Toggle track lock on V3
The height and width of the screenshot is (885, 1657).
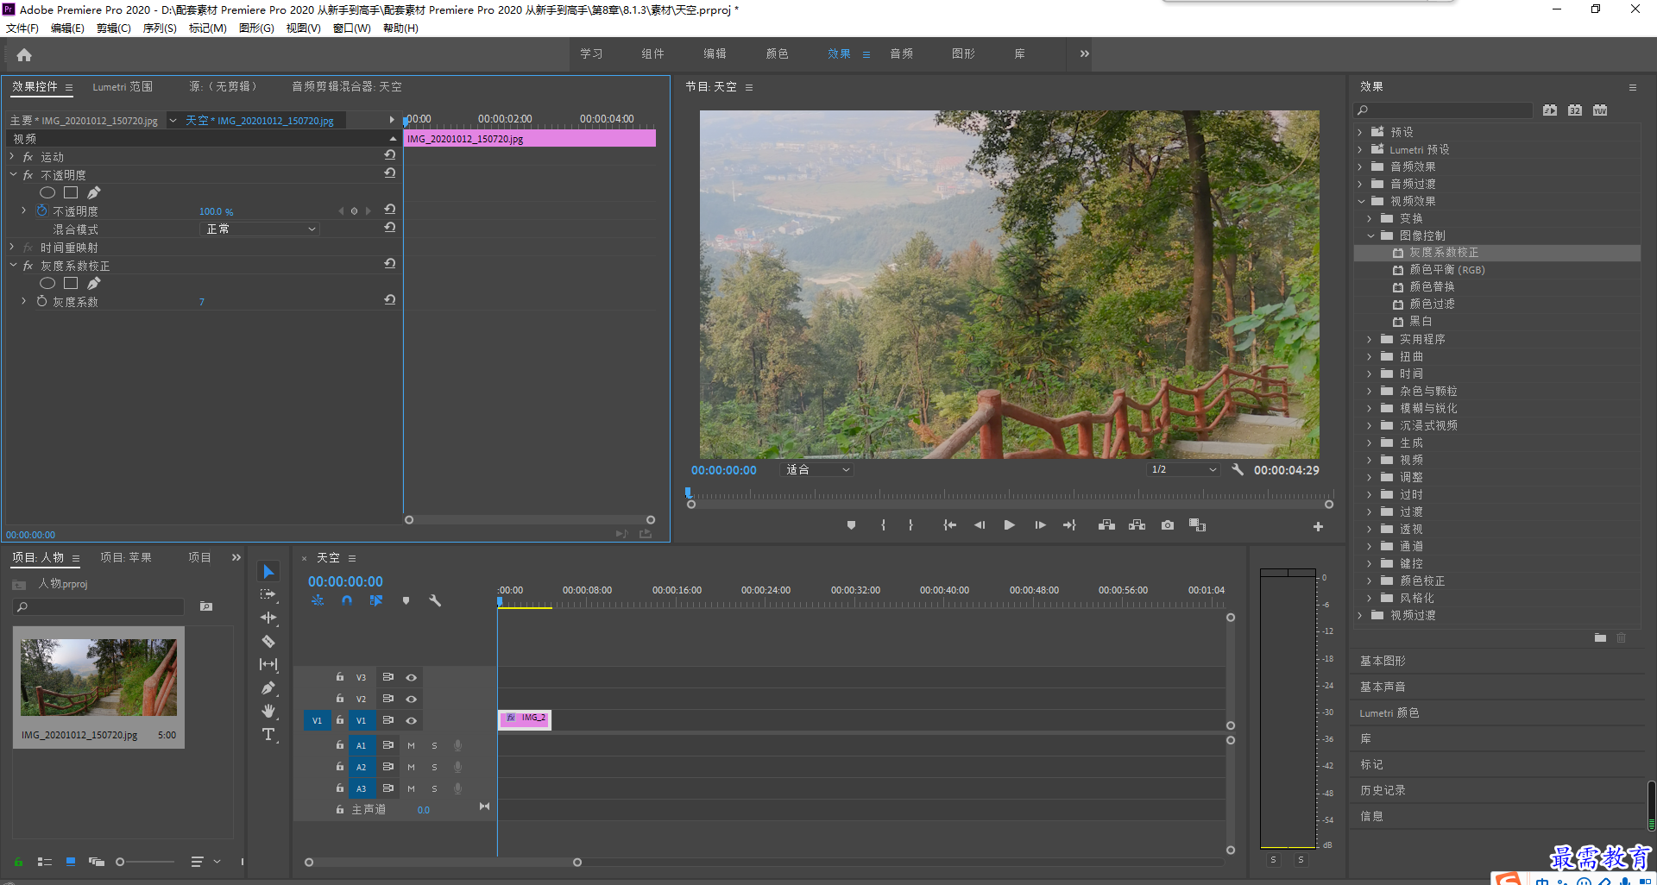340,677
